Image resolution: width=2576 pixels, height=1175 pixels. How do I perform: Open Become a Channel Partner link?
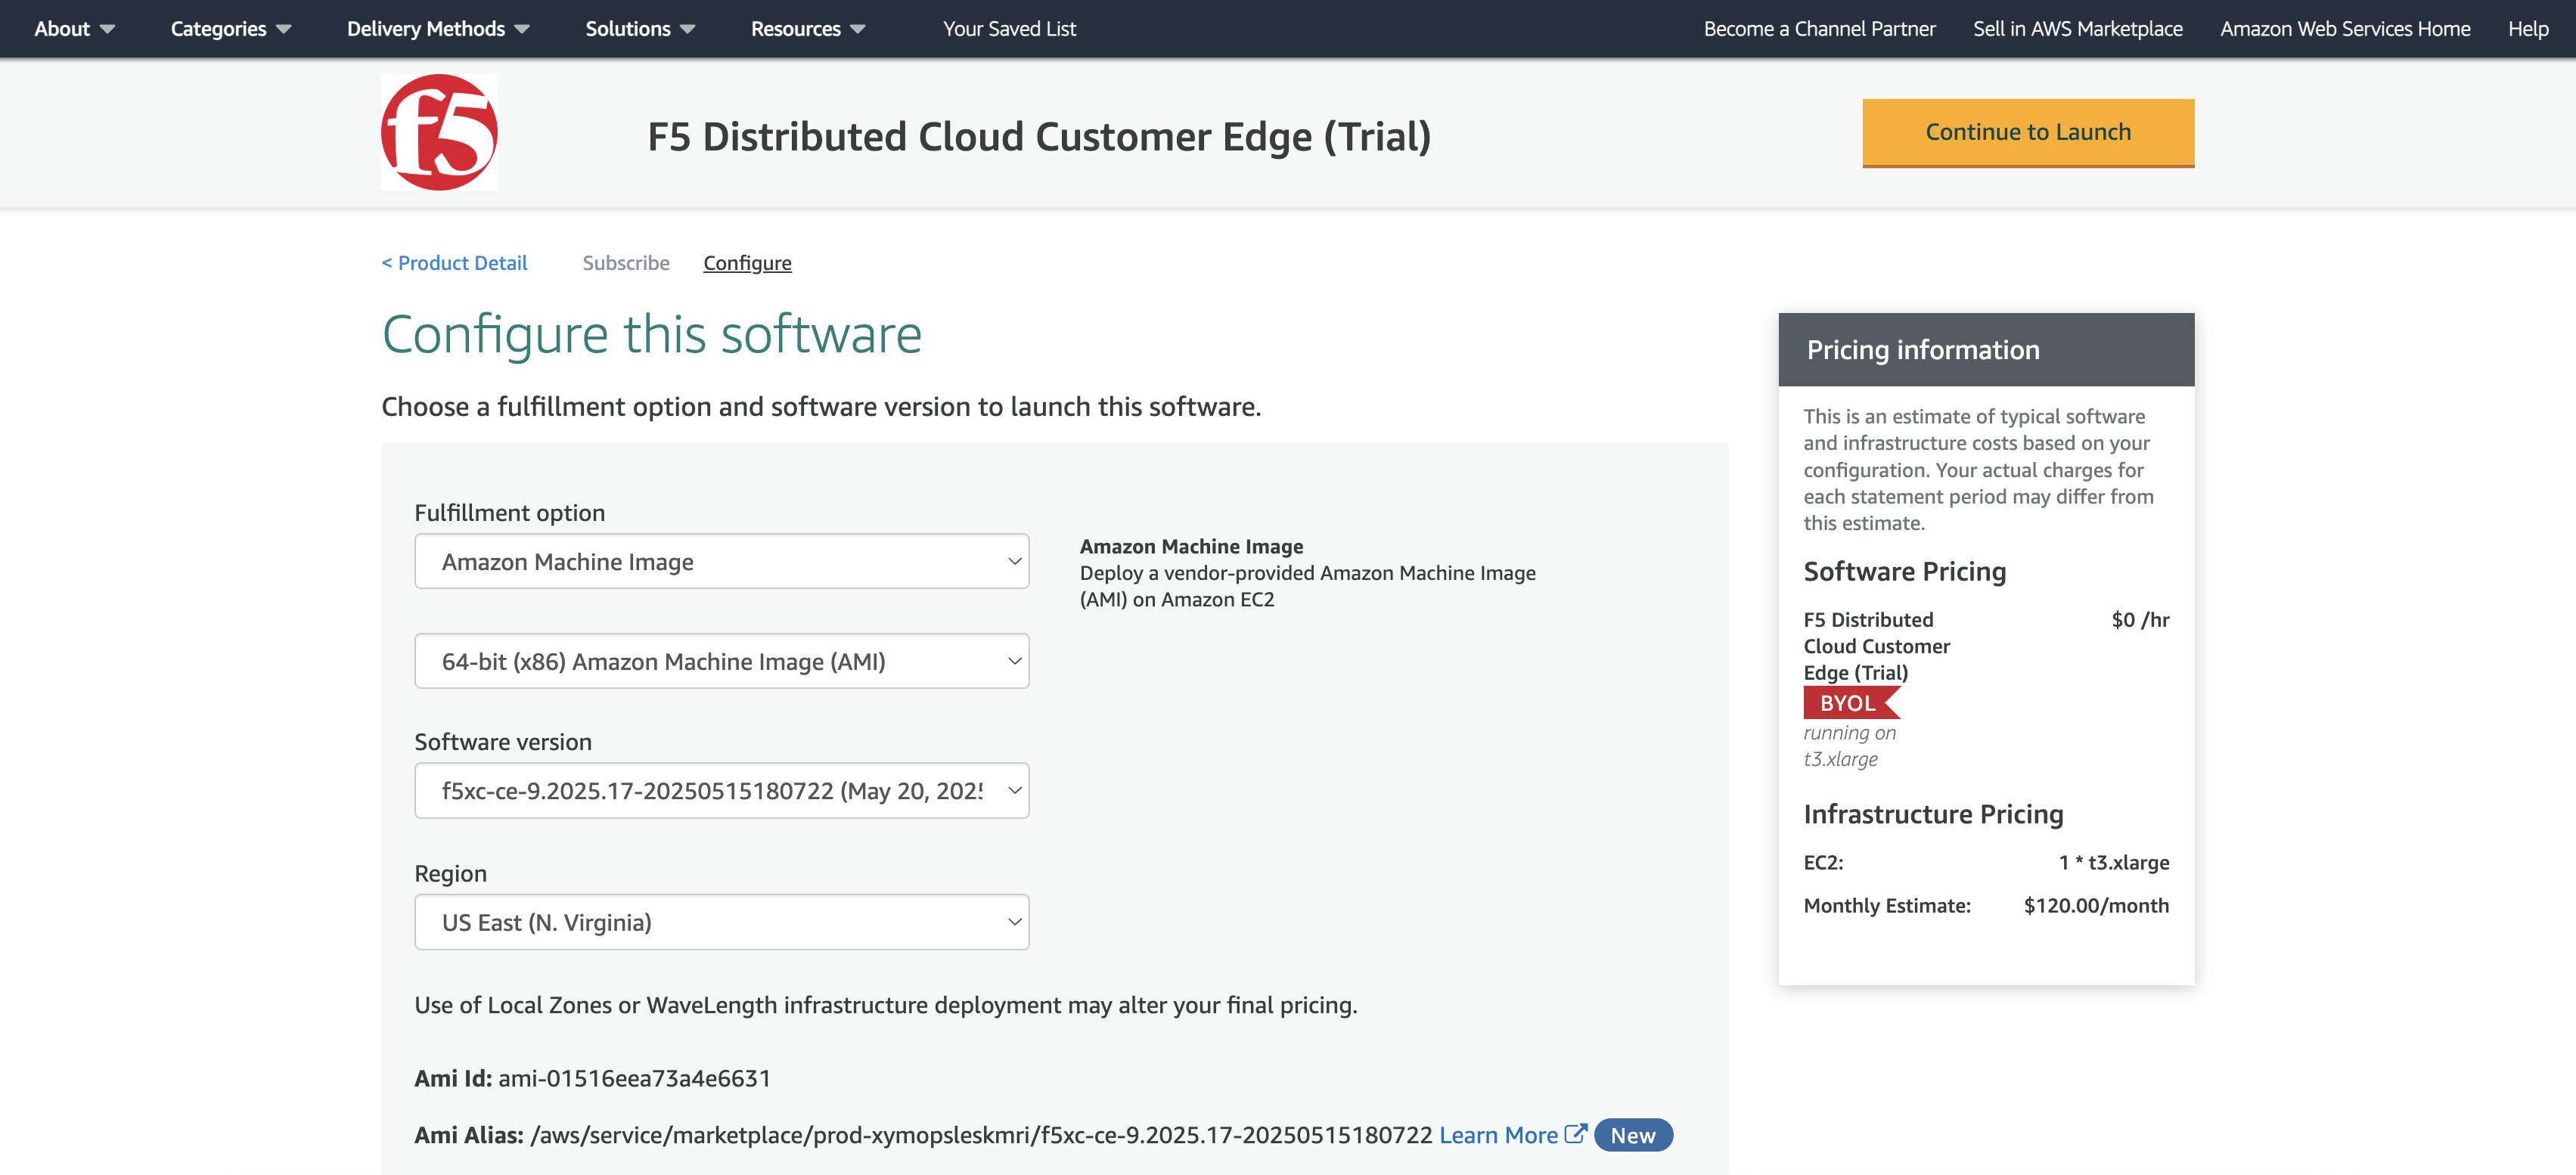point(1819,29)
